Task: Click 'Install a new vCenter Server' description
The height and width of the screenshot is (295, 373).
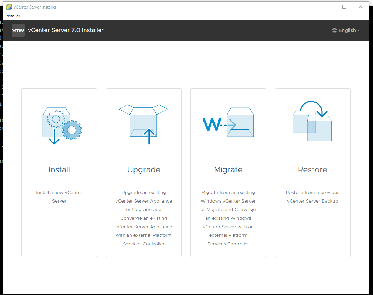Action: point(59,197)
